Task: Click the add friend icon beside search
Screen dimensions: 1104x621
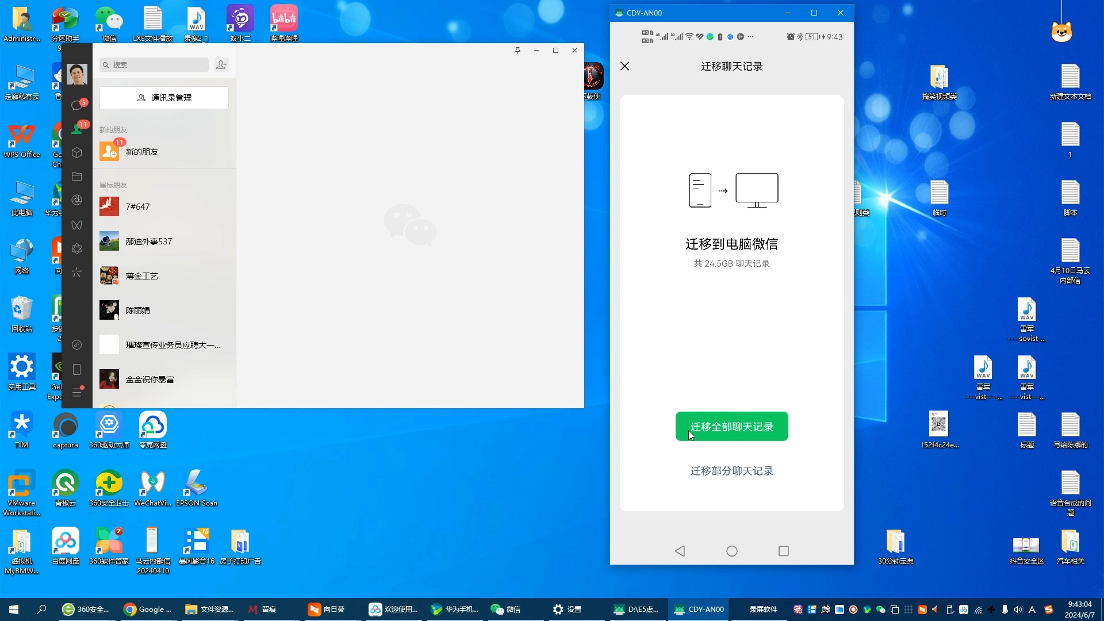Action: pyautogui.click(x=221, y=65)
